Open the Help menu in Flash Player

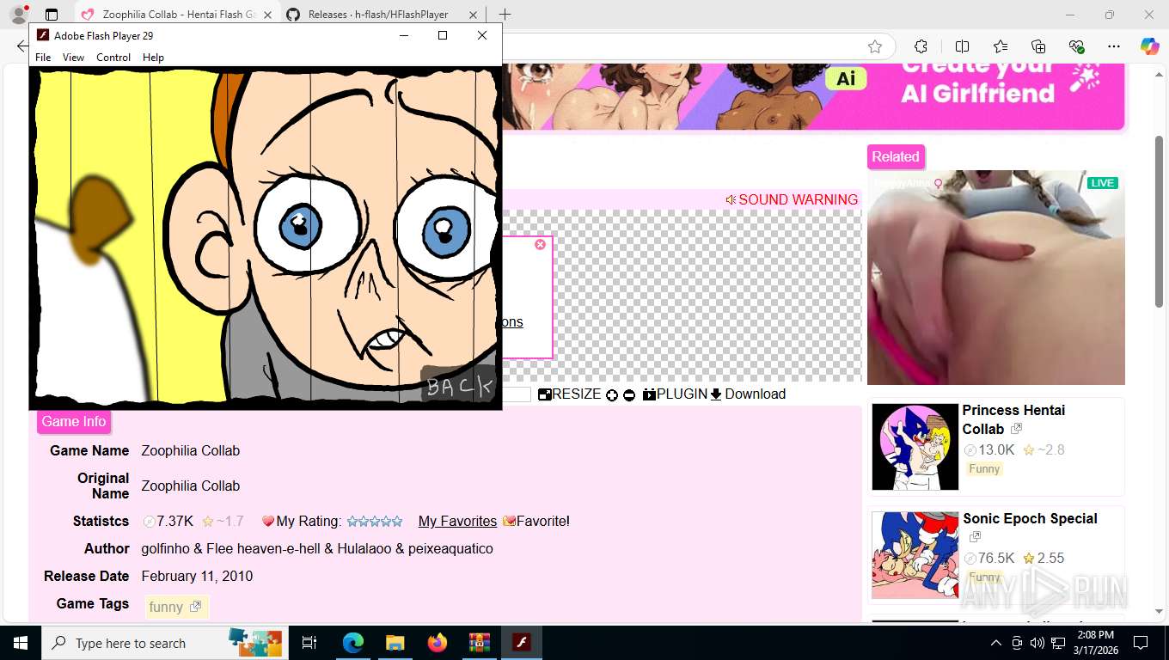coord(153,58)
